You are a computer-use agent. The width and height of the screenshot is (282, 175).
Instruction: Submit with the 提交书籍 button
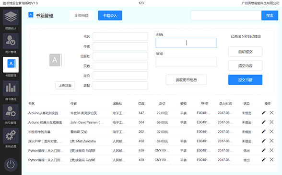tap(246, 80)
